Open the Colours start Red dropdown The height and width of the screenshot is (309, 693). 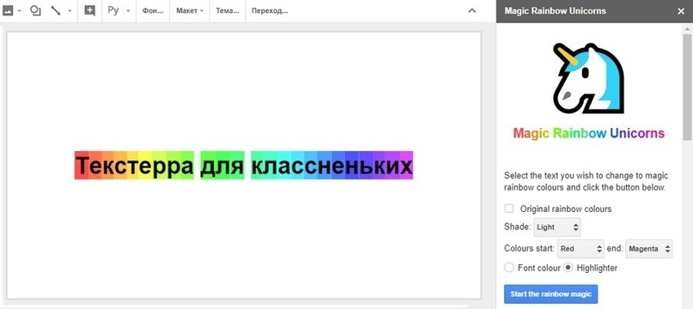tap(581, 248)
